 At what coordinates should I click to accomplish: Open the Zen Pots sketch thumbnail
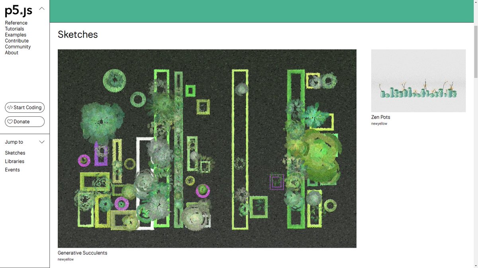coord(418,81)
